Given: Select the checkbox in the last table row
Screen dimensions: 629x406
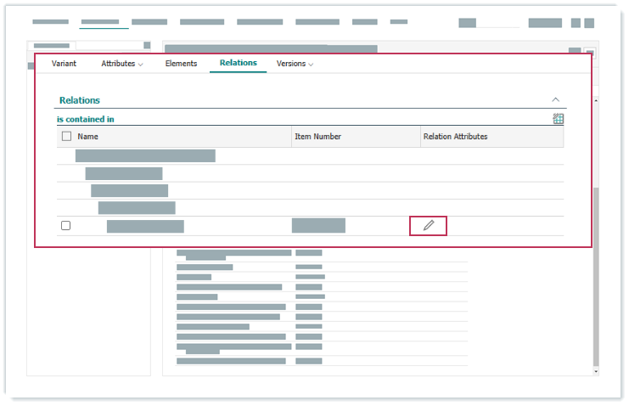Looking at the screenshot, I should click(x=66, y=225).
